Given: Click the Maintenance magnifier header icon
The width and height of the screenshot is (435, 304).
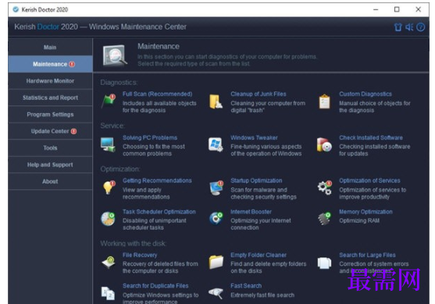Looking at the screenshot, I should (115, 55).
